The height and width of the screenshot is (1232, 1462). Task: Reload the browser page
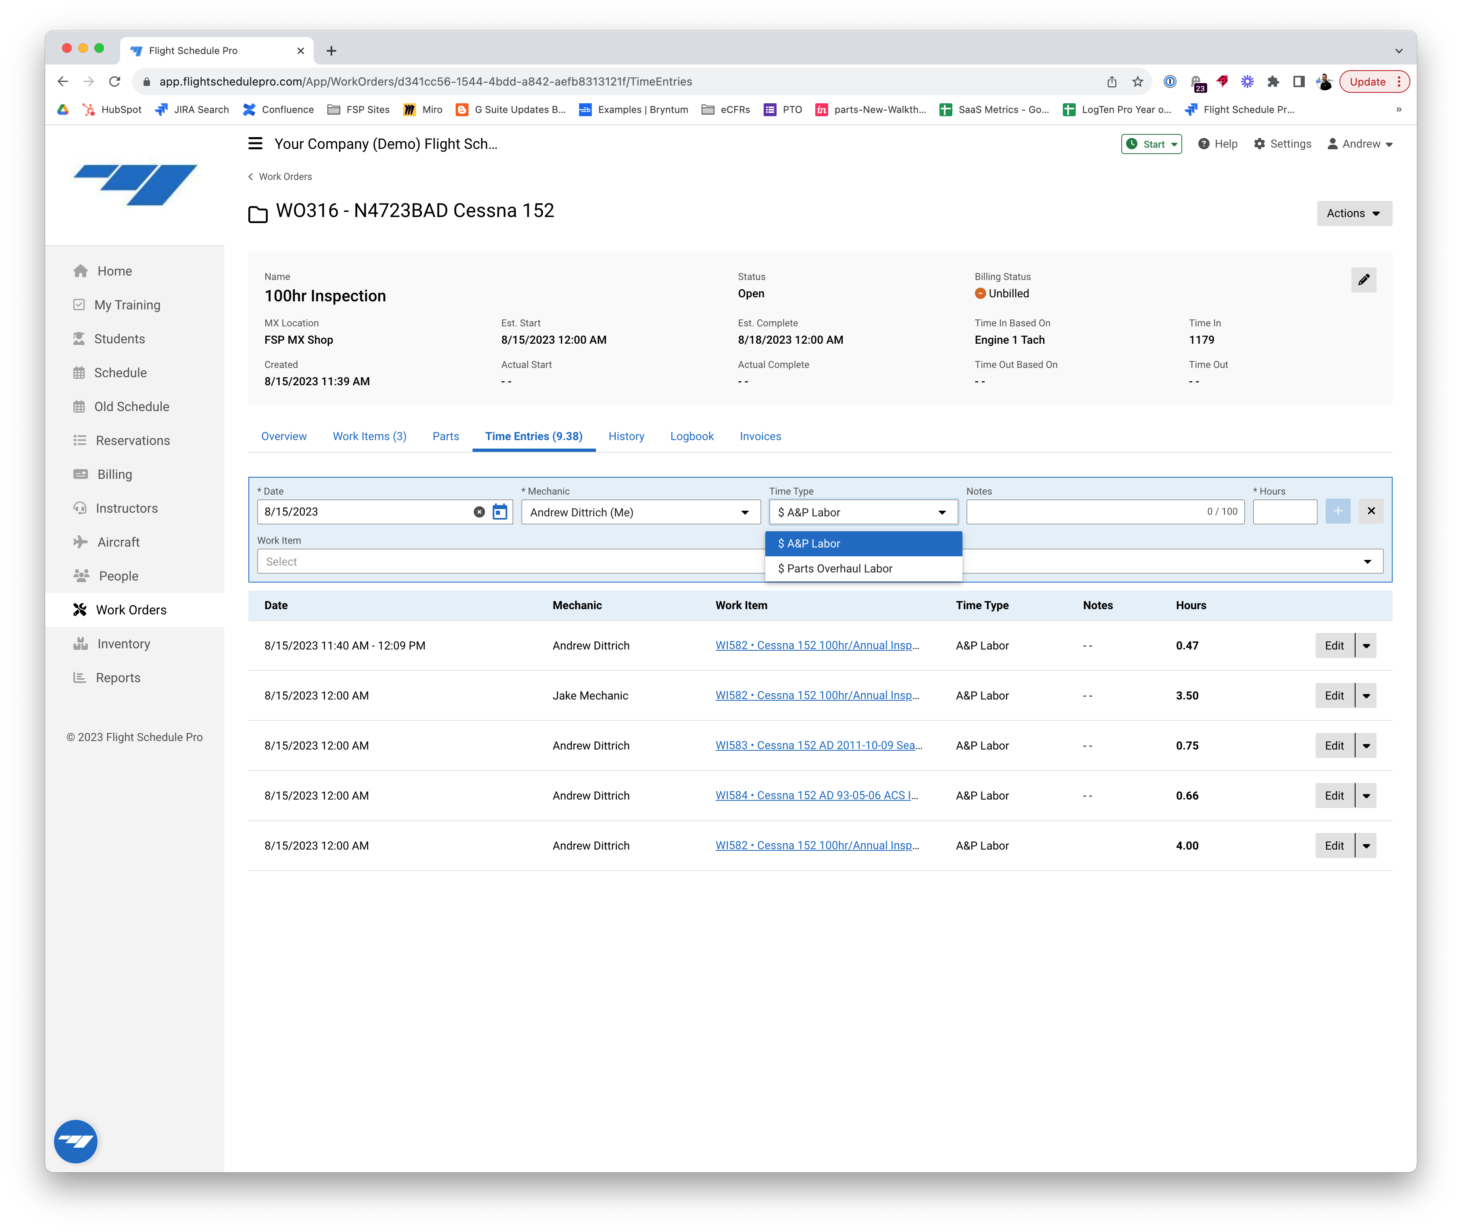(115, 81)
